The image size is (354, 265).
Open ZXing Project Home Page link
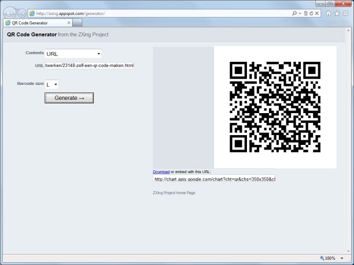click(174, 193)
